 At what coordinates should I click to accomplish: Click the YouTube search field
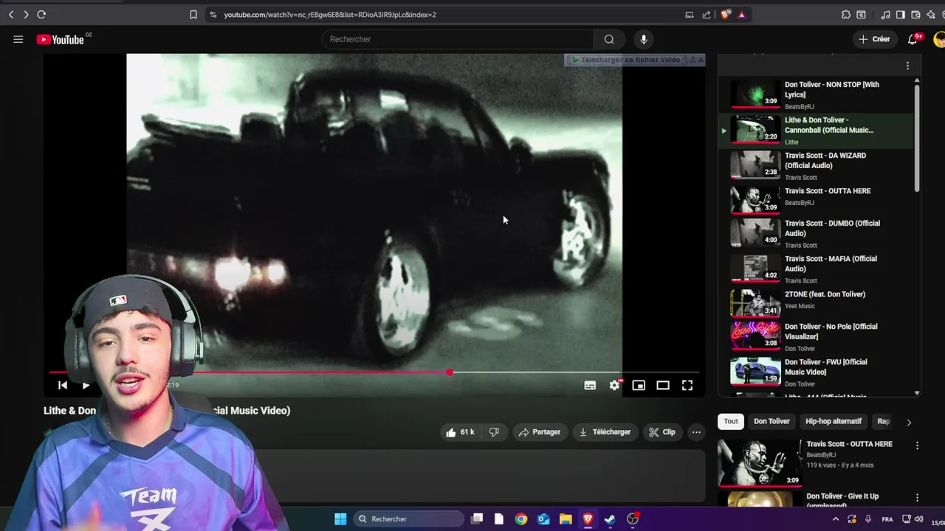(x=458, y=39)
